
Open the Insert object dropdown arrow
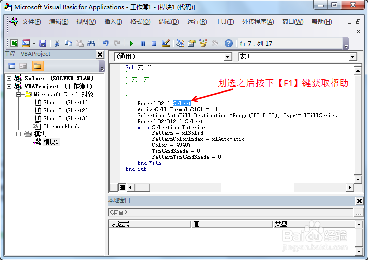coord(34,43)
